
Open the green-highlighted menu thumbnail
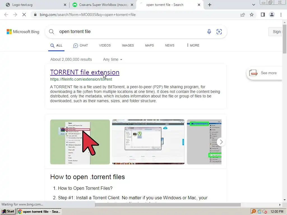point(204,142)
